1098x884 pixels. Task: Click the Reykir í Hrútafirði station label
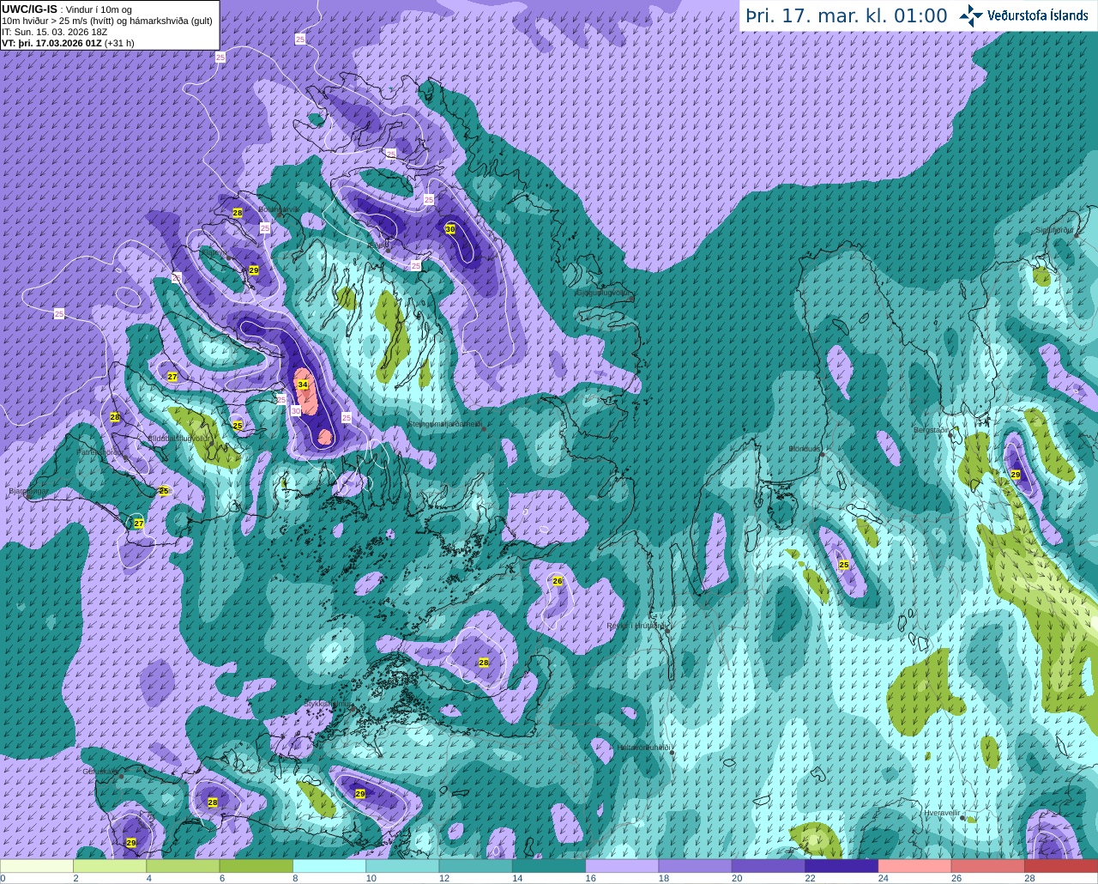pos(636,626)
